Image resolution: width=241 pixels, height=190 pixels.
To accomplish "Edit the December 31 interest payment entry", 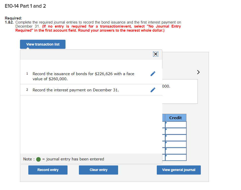I will click(x=152, y=90).
